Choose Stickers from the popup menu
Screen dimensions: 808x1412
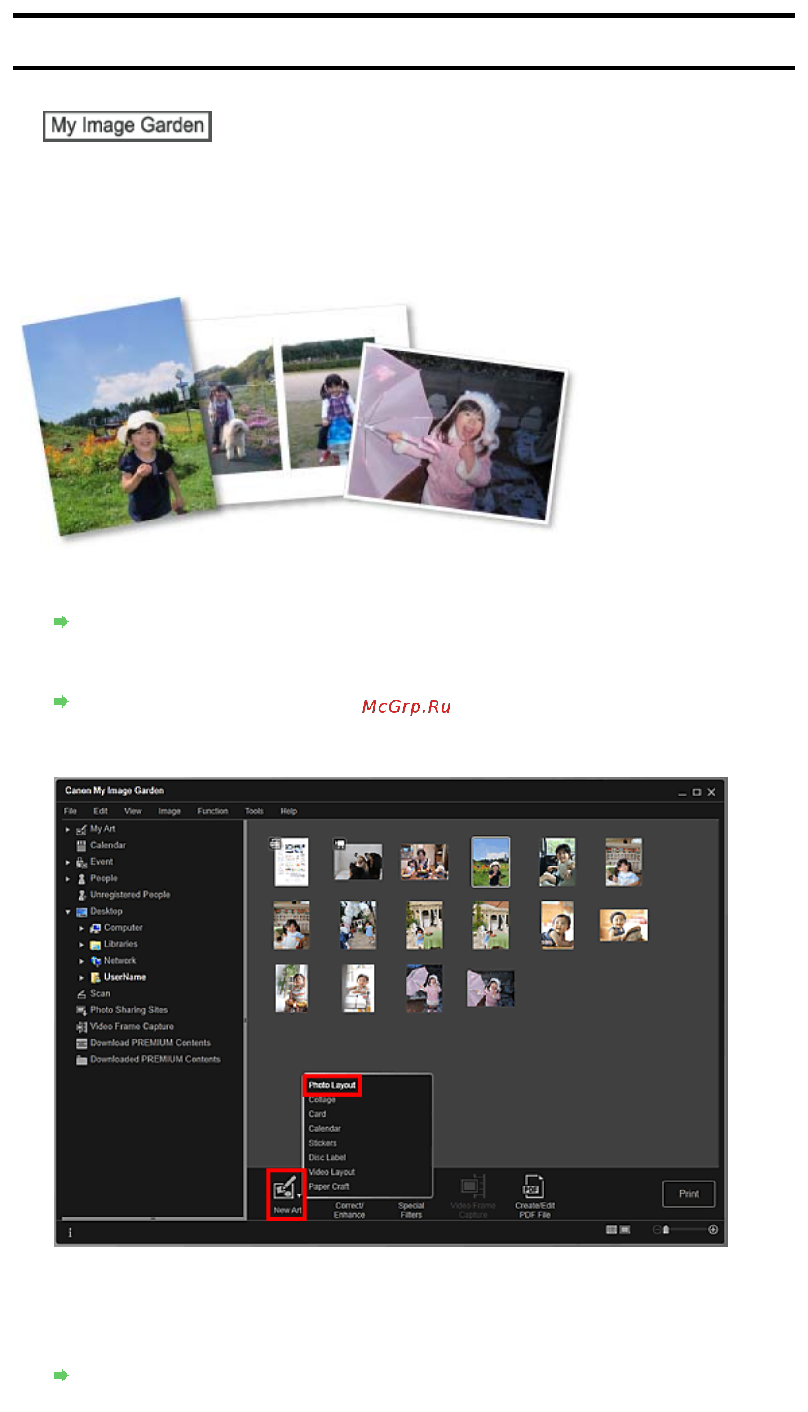(322, 1143)
